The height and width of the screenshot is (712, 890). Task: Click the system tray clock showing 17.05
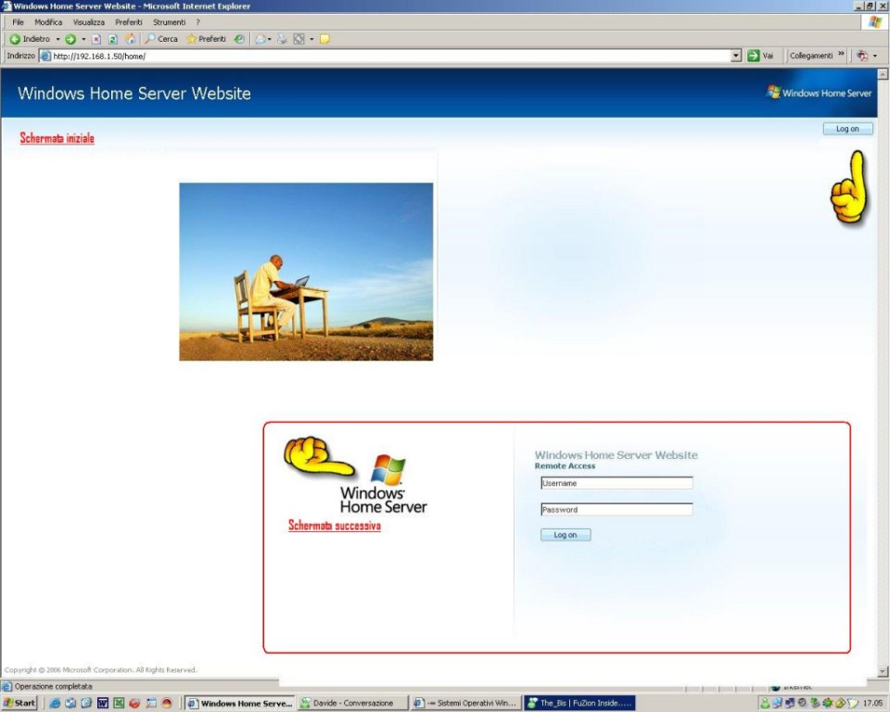coord(873,703)
